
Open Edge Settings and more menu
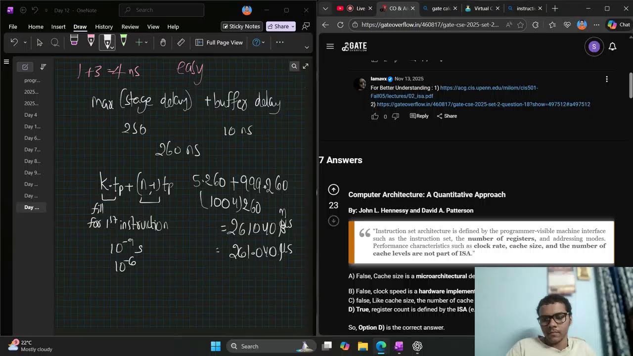[597, 25]
